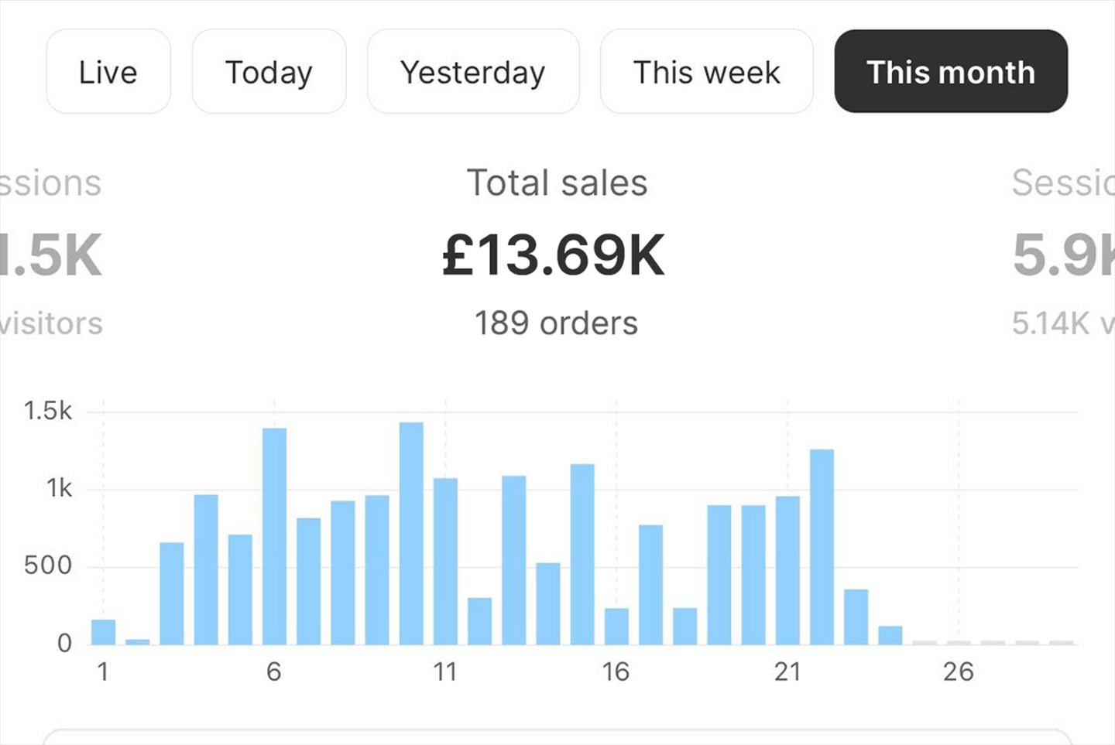Click the 5.14K visitors text
Image resolution: width=1115 pixels, height=745 pixels.
1062,323
